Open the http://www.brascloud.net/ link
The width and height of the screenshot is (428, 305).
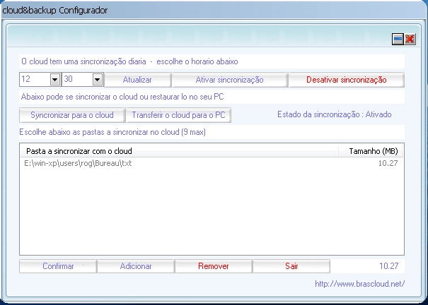pyautogui.click(x=360, y=284)
